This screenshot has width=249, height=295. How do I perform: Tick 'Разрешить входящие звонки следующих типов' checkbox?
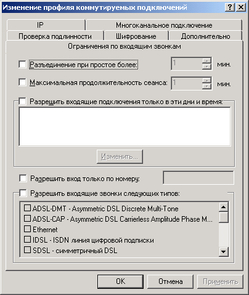pyautogui.click(x=23, y=193)
